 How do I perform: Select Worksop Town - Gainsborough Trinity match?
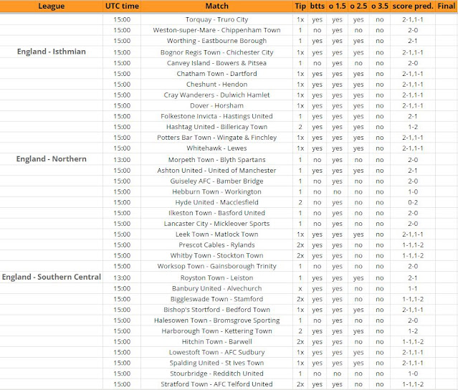coord(216,267)
